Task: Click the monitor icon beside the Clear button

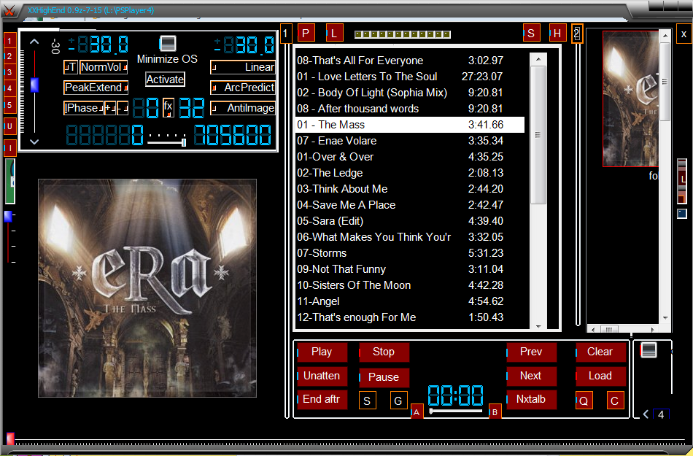Action: click(x=649, y=350)
